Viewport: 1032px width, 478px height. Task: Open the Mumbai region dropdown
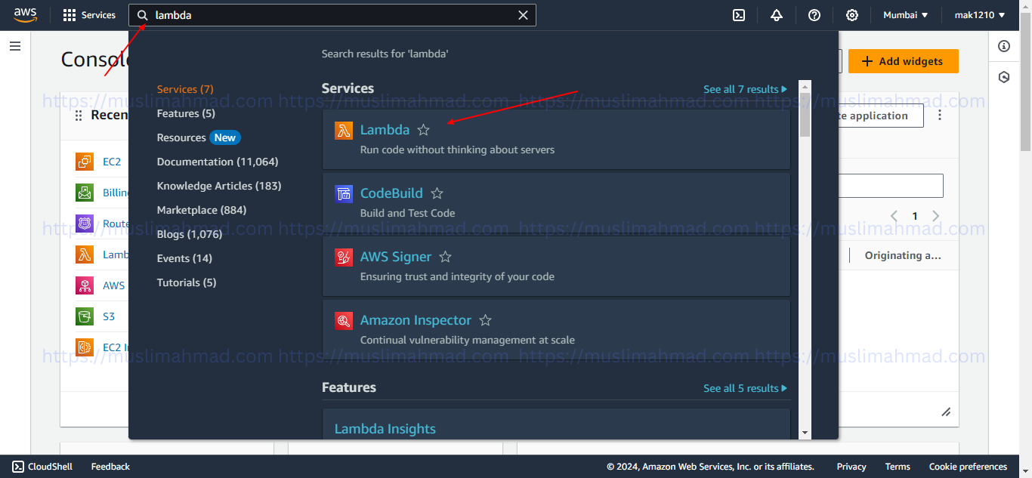905,14
